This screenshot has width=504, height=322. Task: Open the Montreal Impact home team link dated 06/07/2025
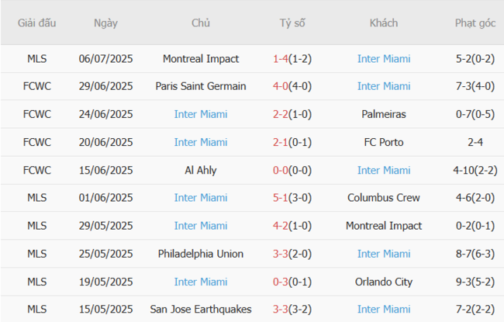[x=201, y=59]
